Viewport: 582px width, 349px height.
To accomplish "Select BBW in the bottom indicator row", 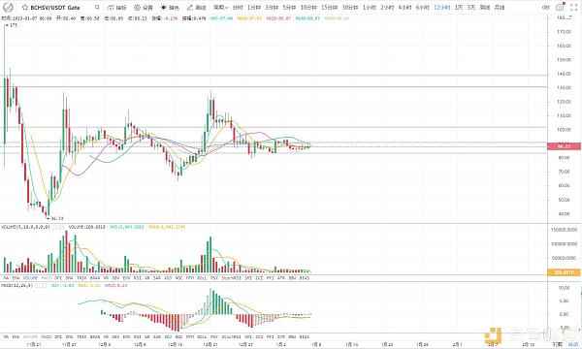I will click(x=293, y=337).
